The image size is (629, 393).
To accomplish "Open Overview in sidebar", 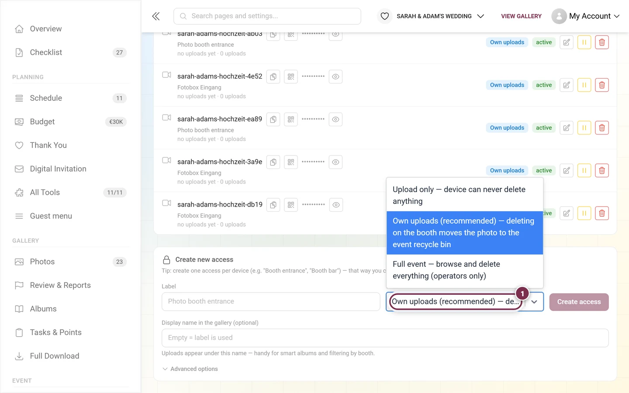I will 70,29.
